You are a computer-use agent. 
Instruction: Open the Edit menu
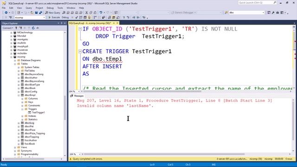pos(11,8)
